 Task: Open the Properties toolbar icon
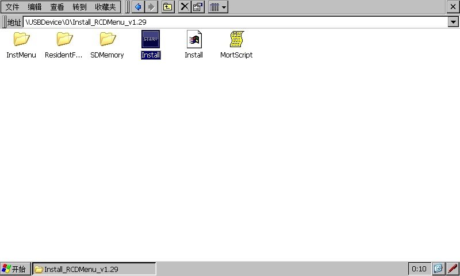pyautogui.click(x=197, y=7)
